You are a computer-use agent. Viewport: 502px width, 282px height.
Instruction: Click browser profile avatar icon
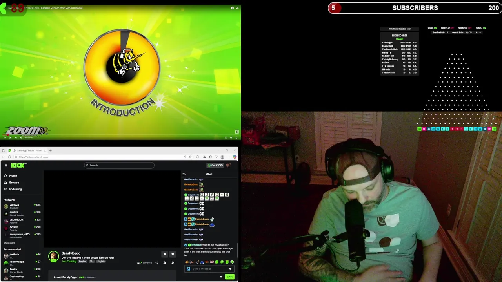tap(222, 157)
